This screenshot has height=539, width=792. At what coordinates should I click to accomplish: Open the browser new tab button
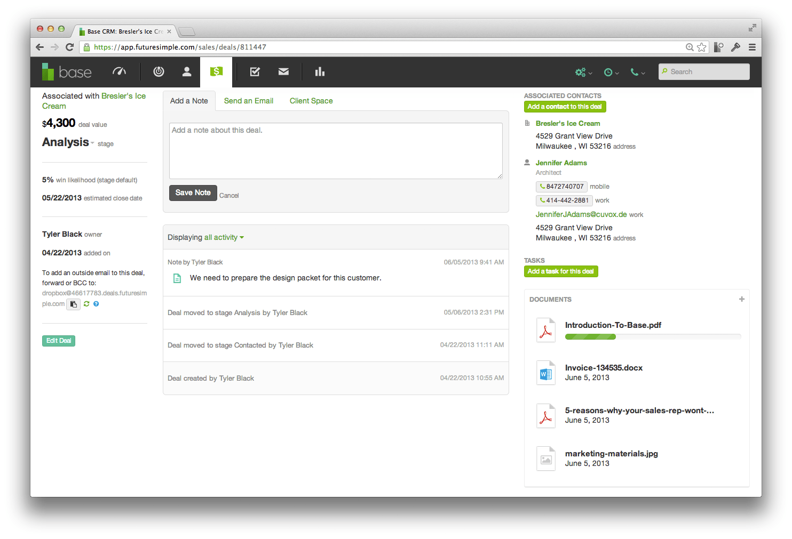point(187,31)
